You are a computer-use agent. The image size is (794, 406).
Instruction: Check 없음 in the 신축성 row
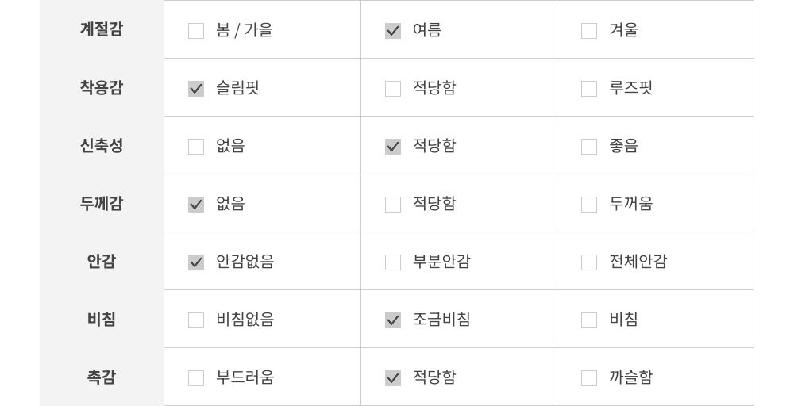[x=196, y=147]
